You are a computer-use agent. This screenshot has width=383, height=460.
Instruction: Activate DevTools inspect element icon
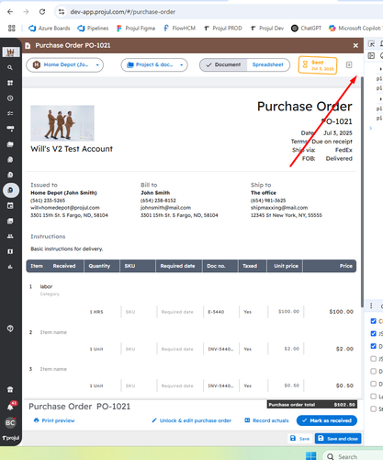point(371,44)
